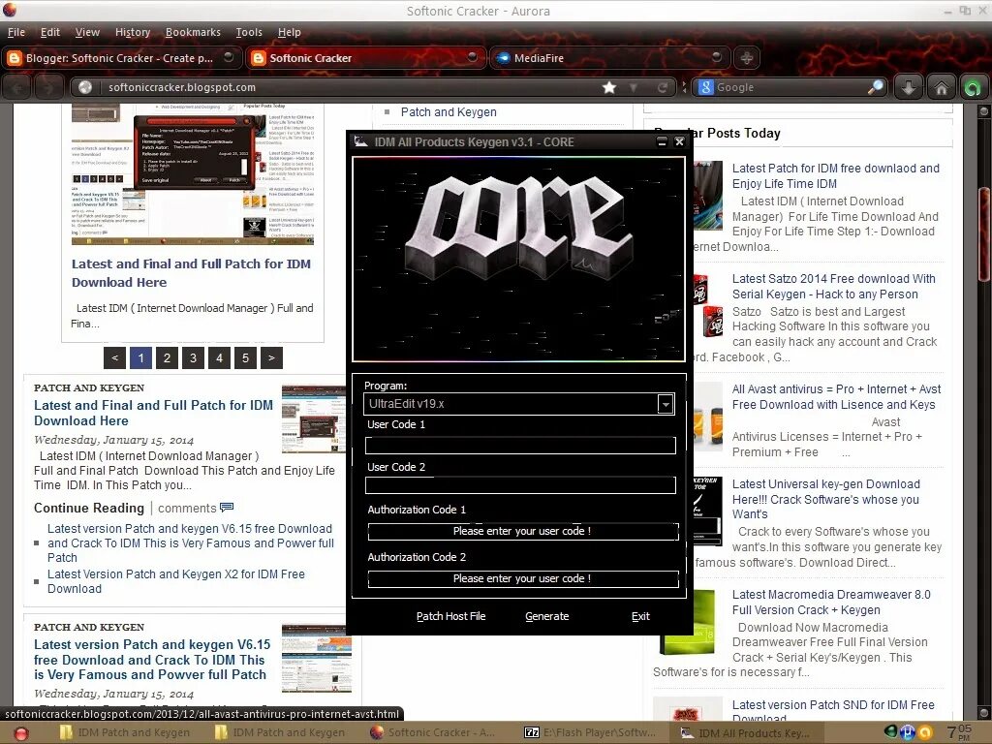The image size is (992, 744).
Task: Click Exit button in keygen
Action: [640, 616]
